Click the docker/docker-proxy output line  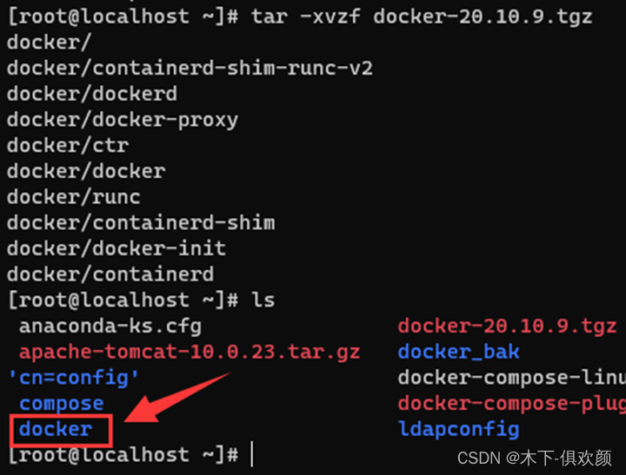[x=123, y=119]
